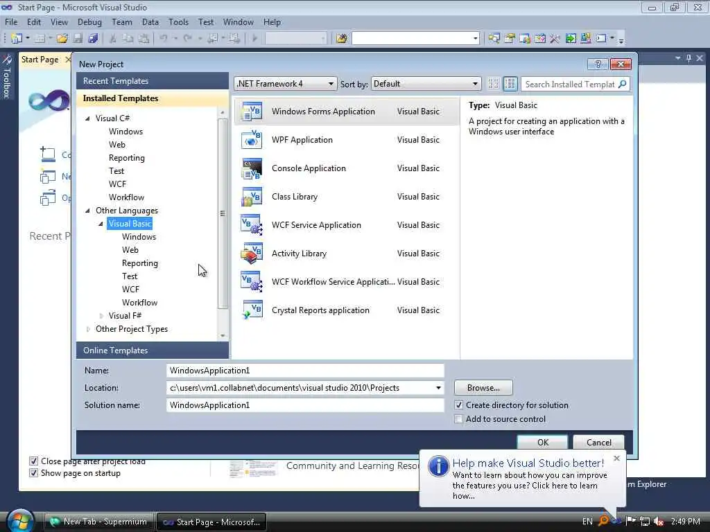The image size is (710, 532).
Task: Click the Browse... button
Action: 483,388
